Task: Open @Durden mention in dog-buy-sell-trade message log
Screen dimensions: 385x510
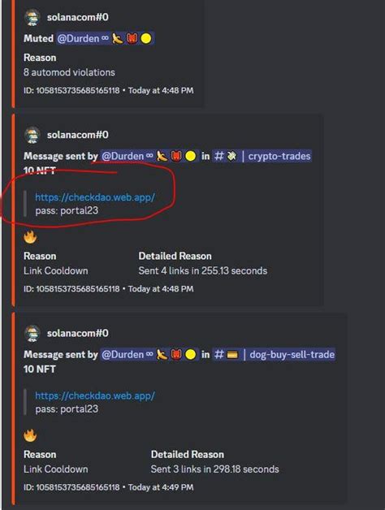Action: [x=149, y=355]
